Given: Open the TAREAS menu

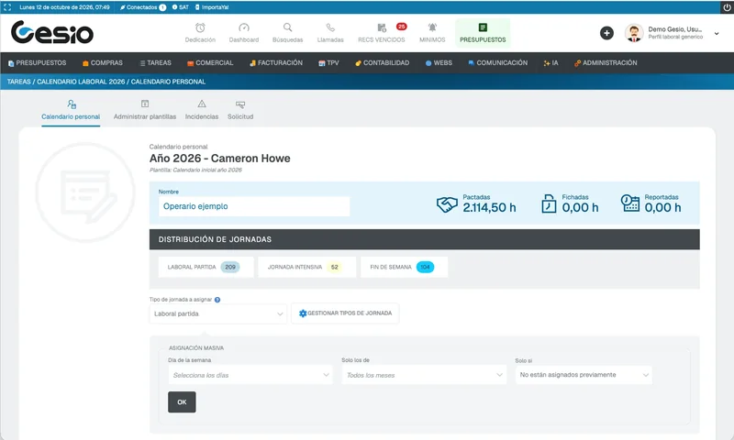Looking at the screenshot, I should 155,62.
